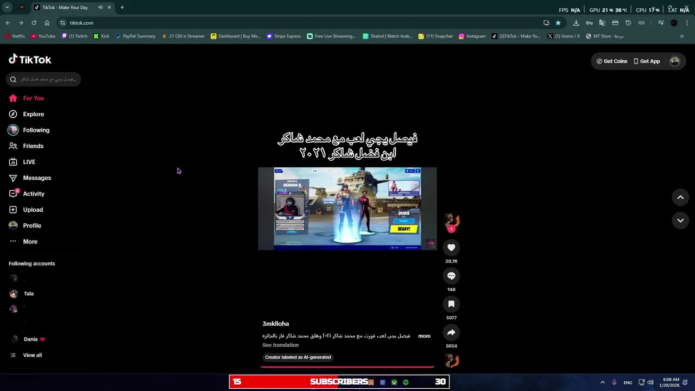
Task: Open a new browser tab
Action: pyautogui.click(x=122, y=8)
